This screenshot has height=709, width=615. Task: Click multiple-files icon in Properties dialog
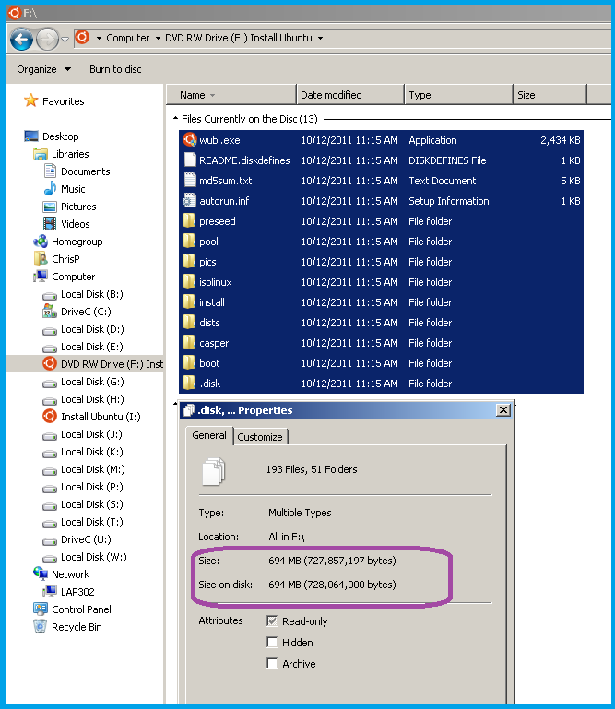coord(213,471)
